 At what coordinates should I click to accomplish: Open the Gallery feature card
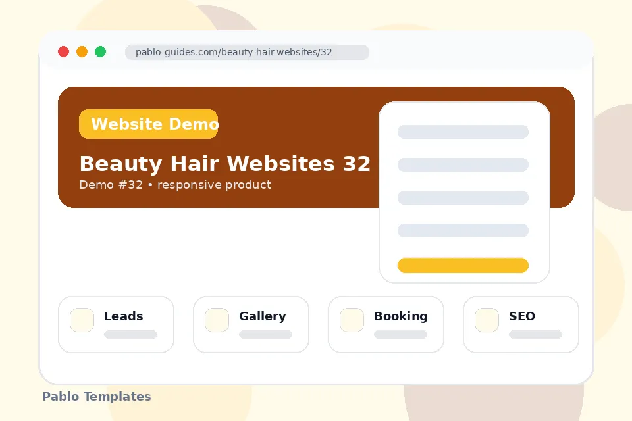pyautogui.click(x=251, y=325)
